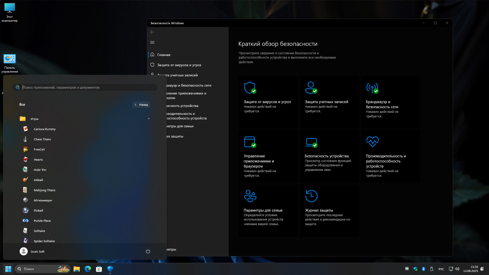This screenshot has height=275, width=489.
Task: Open the device security laptop tile icon
Action: click(x=311, y=143)
